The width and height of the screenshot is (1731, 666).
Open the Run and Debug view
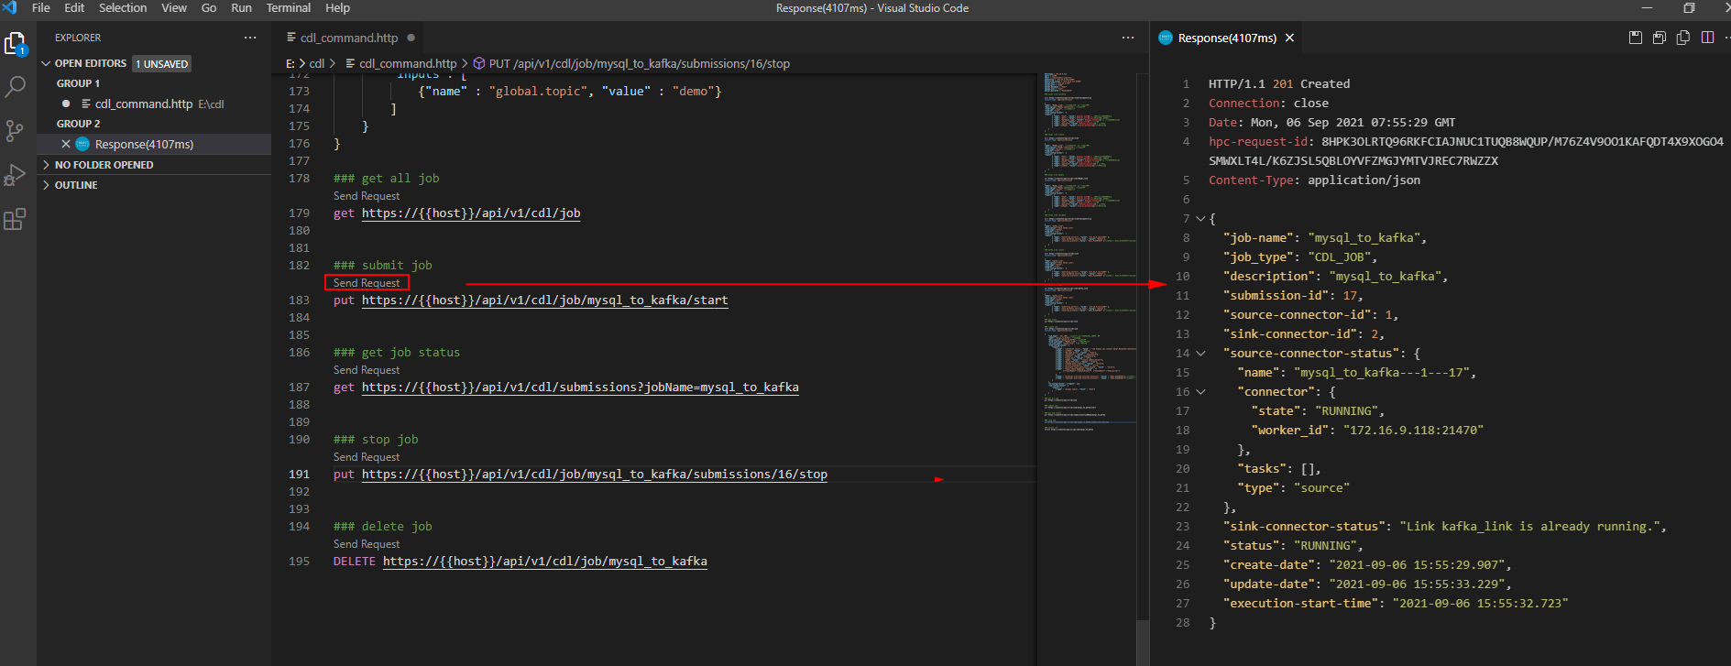click(x=16, y=175)
